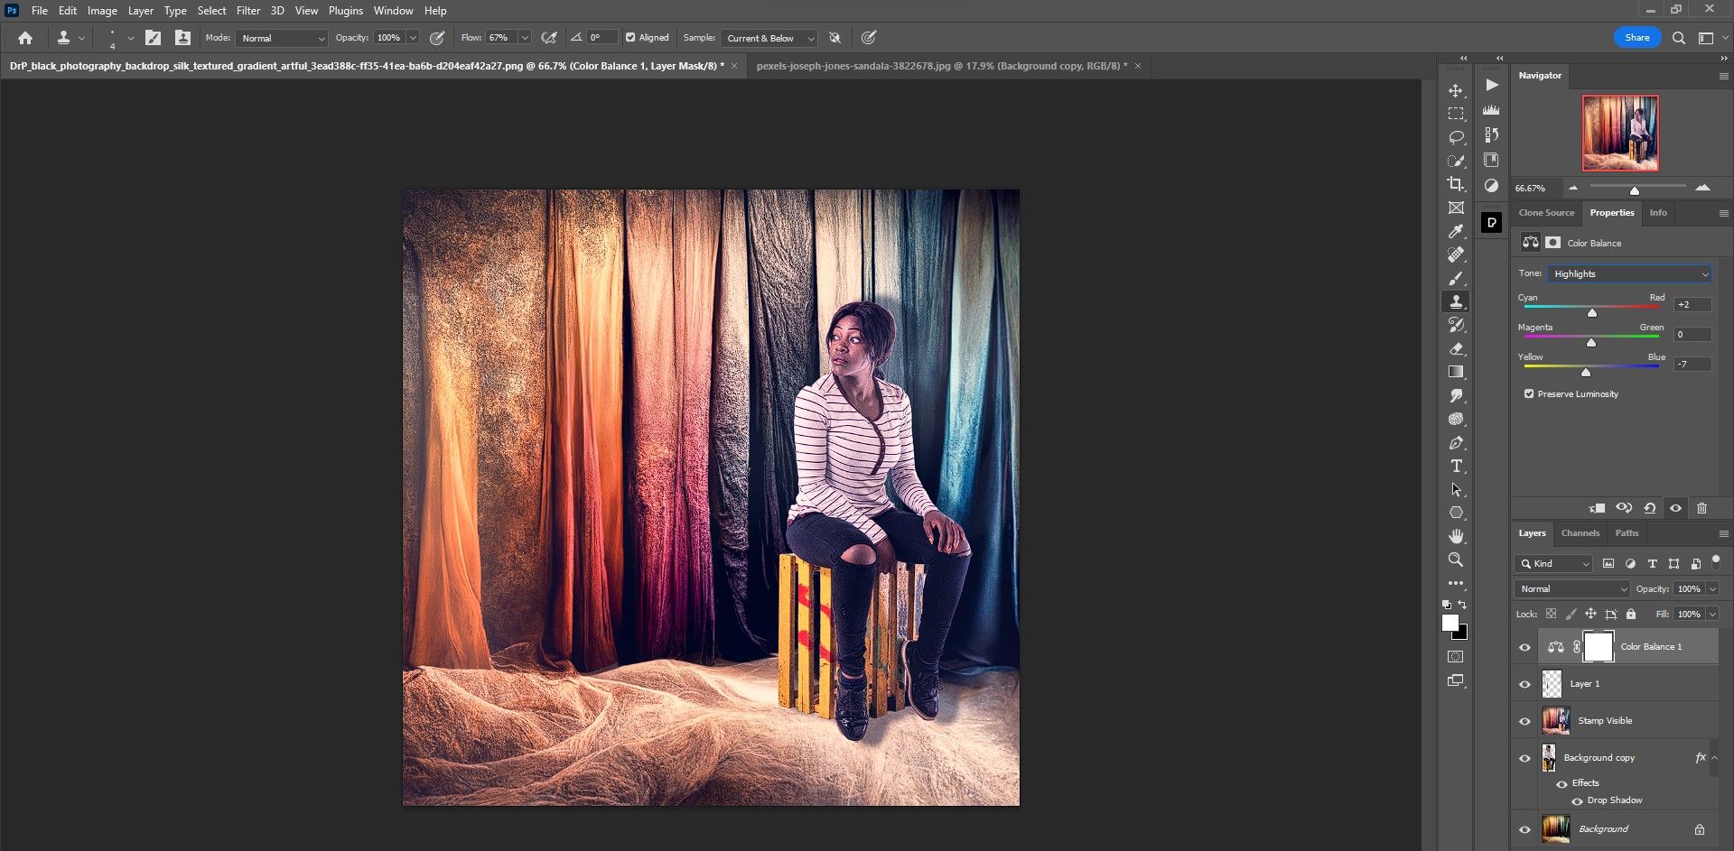The width and height of the screenshot is (1734, 851).
Task: Hide the Stamp Visible layer
Action: tap(1525, 721)
